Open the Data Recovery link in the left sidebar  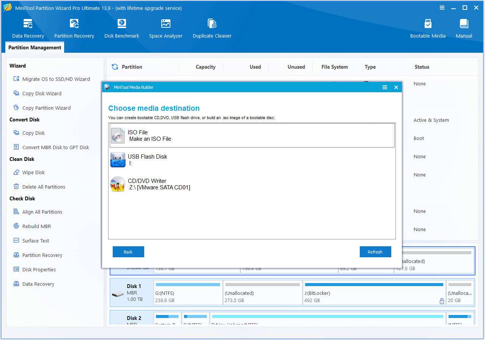coord(38,284)
